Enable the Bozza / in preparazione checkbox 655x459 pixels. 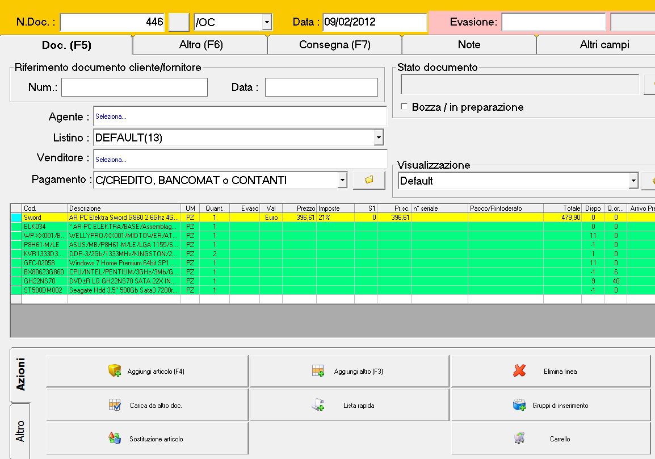404,107
